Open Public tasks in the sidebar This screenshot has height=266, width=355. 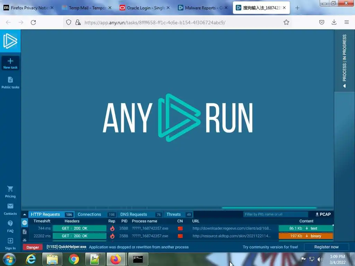click(10, 83)
